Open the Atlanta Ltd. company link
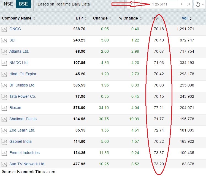 19,51
